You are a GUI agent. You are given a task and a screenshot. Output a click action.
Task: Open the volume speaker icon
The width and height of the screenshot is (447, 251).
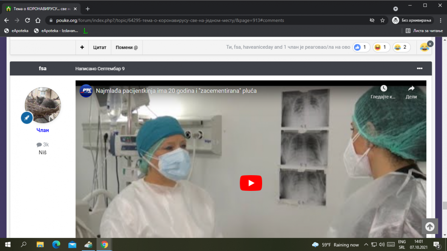tap(382, 245)
